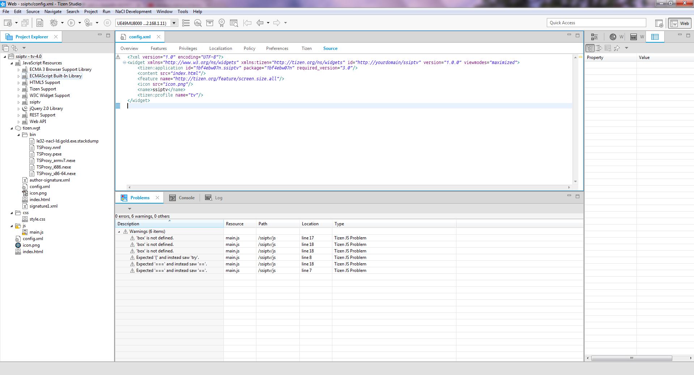The height and width of the screenshot is (375, 694).
Task: Switch to the Log tab
Action: click(x=214, y=198)
